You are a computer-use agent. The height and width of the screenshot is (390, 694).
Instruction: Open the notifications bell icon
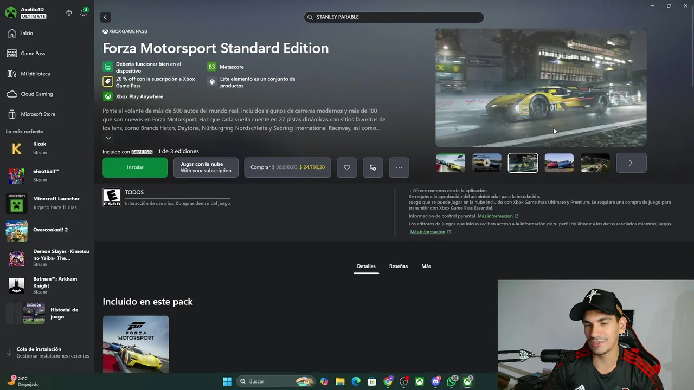point(83,12)
